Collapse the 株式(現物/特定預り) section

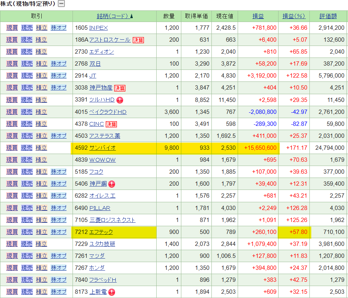[61, 3]
